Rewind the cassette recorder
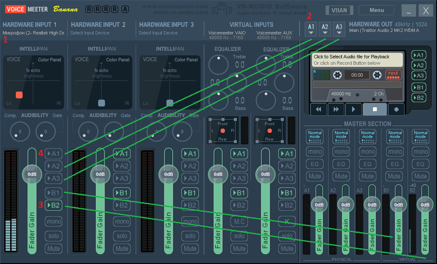 point(318,109)
